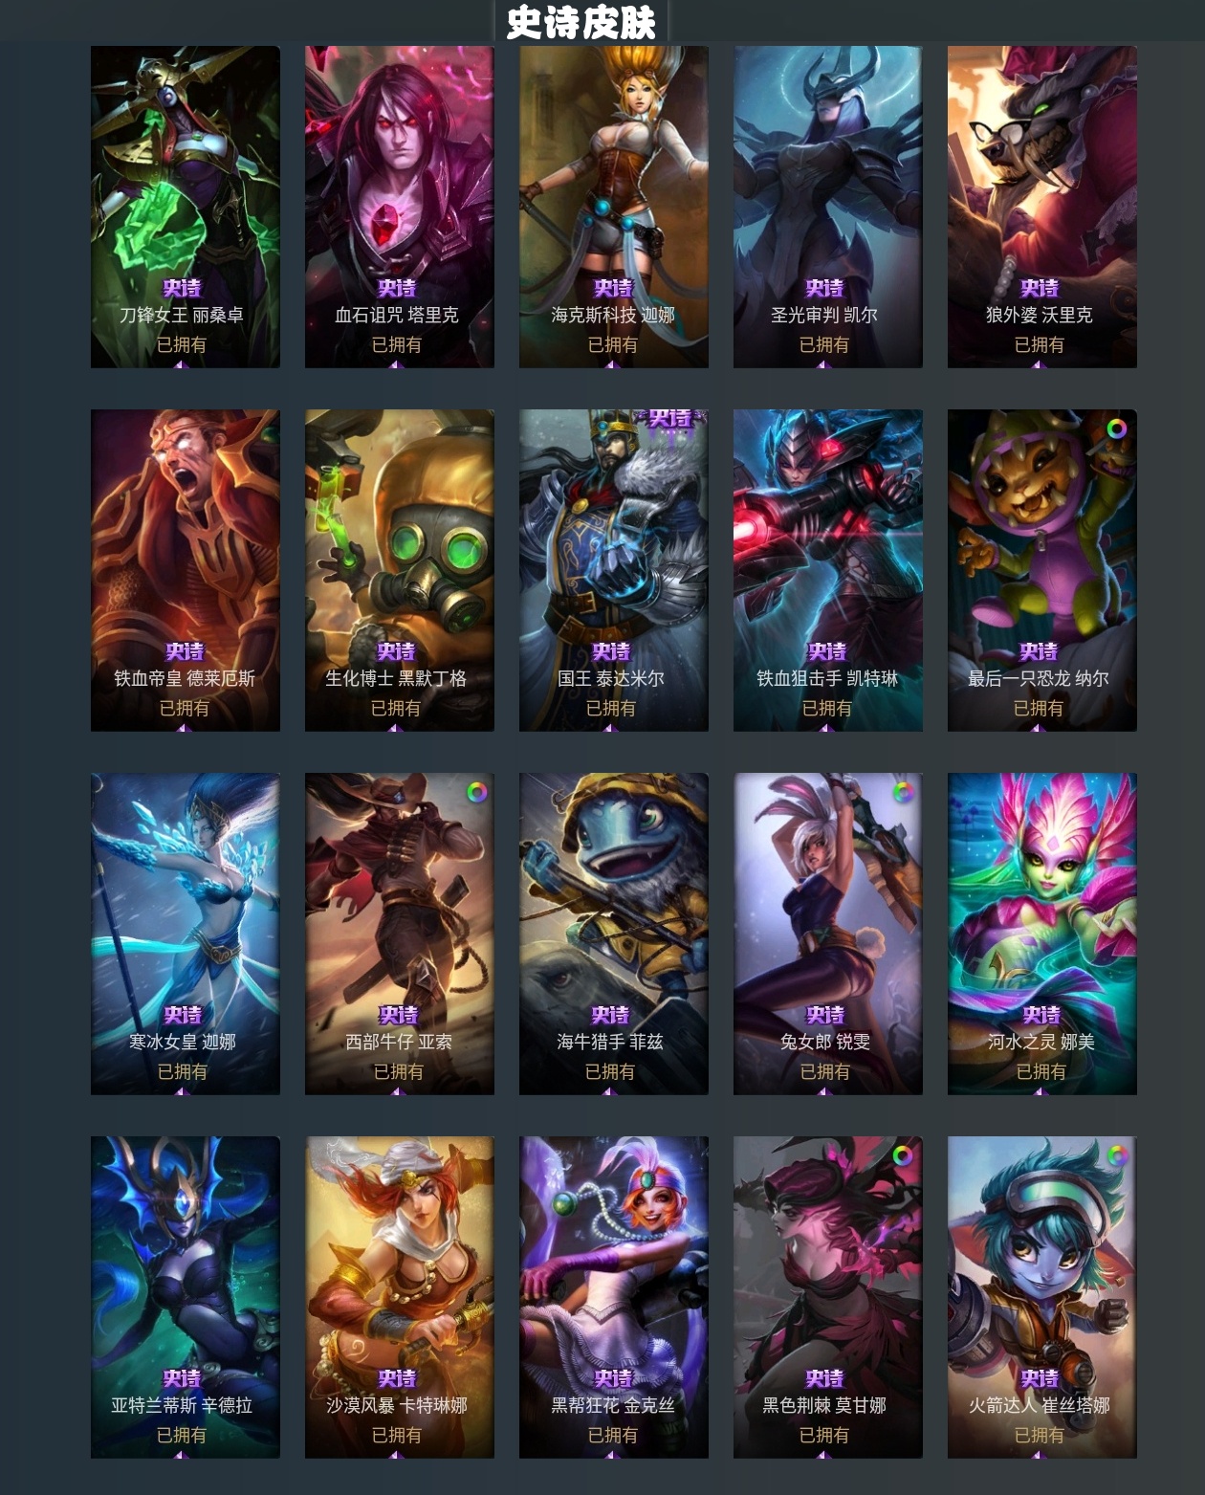1205x1495 pixels.
Task: Select the 海克斯科技 迦娜 skin thumbnail
Action: tap(614, 207)
